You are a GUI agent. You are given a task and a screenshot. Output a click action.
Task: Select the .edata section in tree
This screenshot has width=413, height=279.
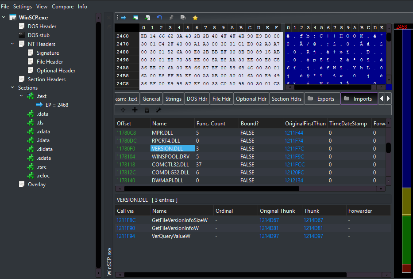(43, 158)
